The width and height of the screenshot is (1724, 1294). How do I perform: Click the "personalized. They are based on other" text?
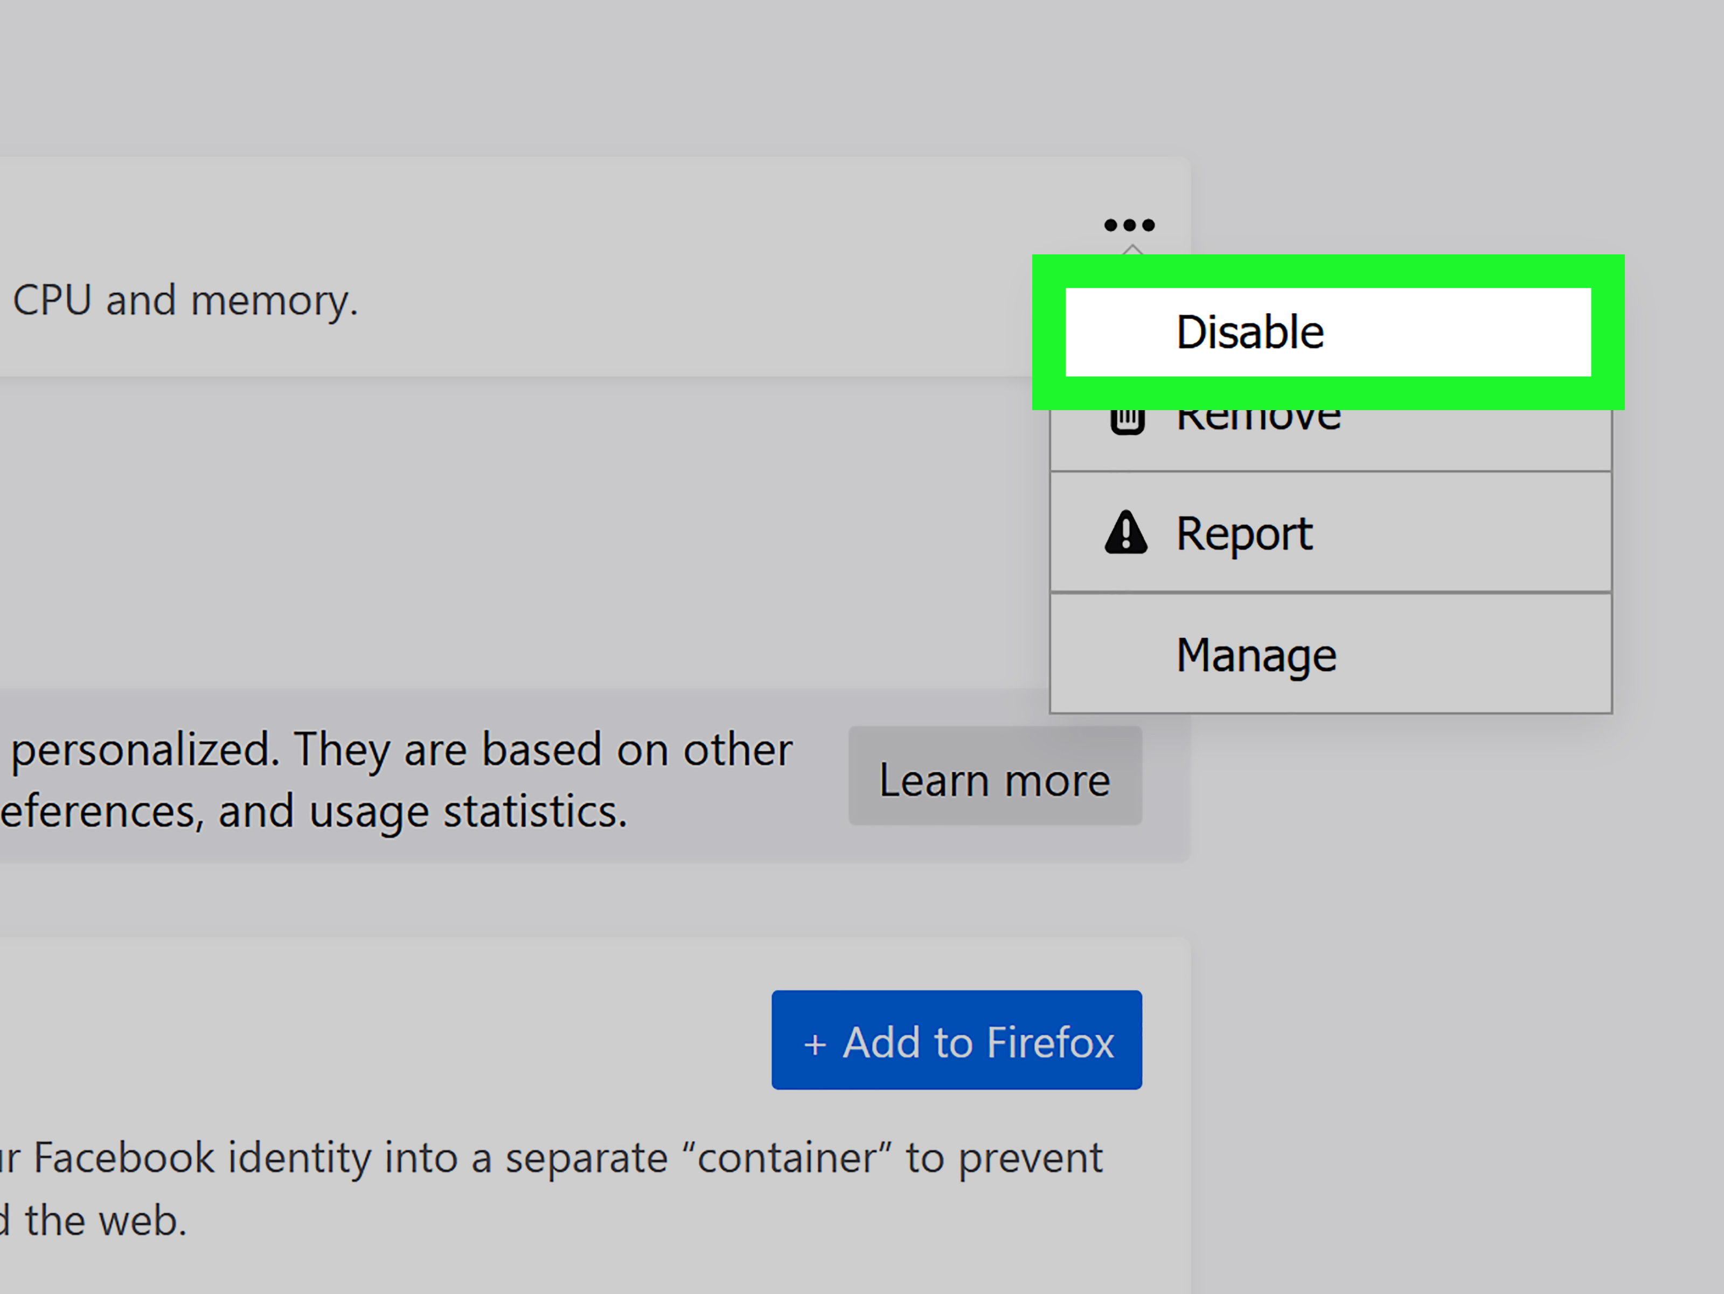coord(401,750)
